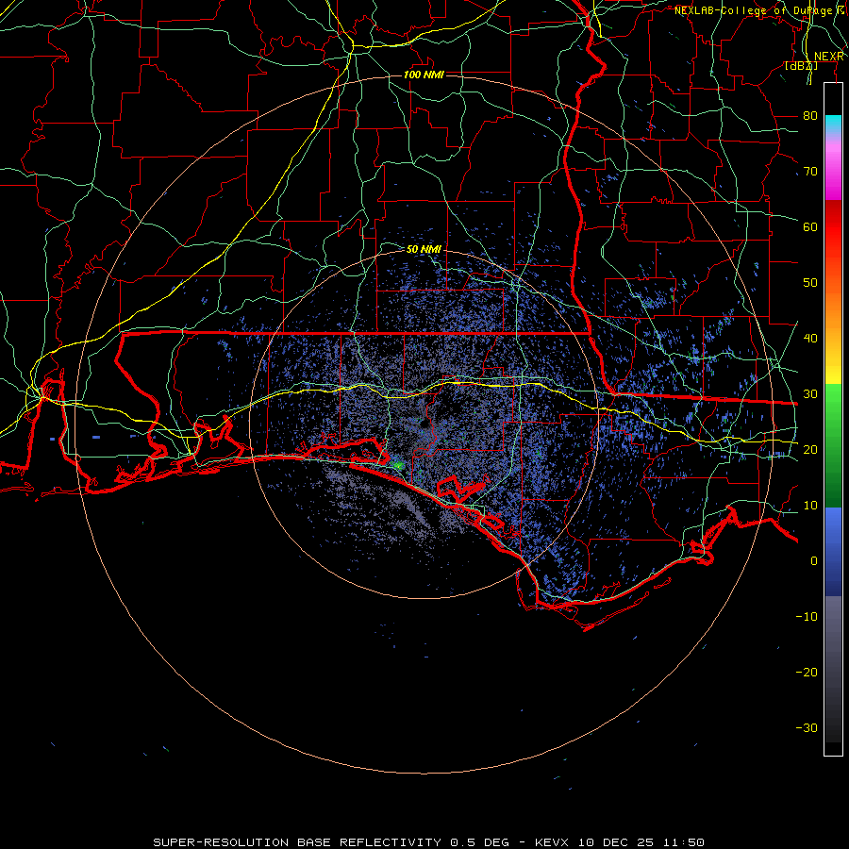The image size is (849, 849).
Task: Pick the cyan segment of the color bar
Action: point(833,124)
